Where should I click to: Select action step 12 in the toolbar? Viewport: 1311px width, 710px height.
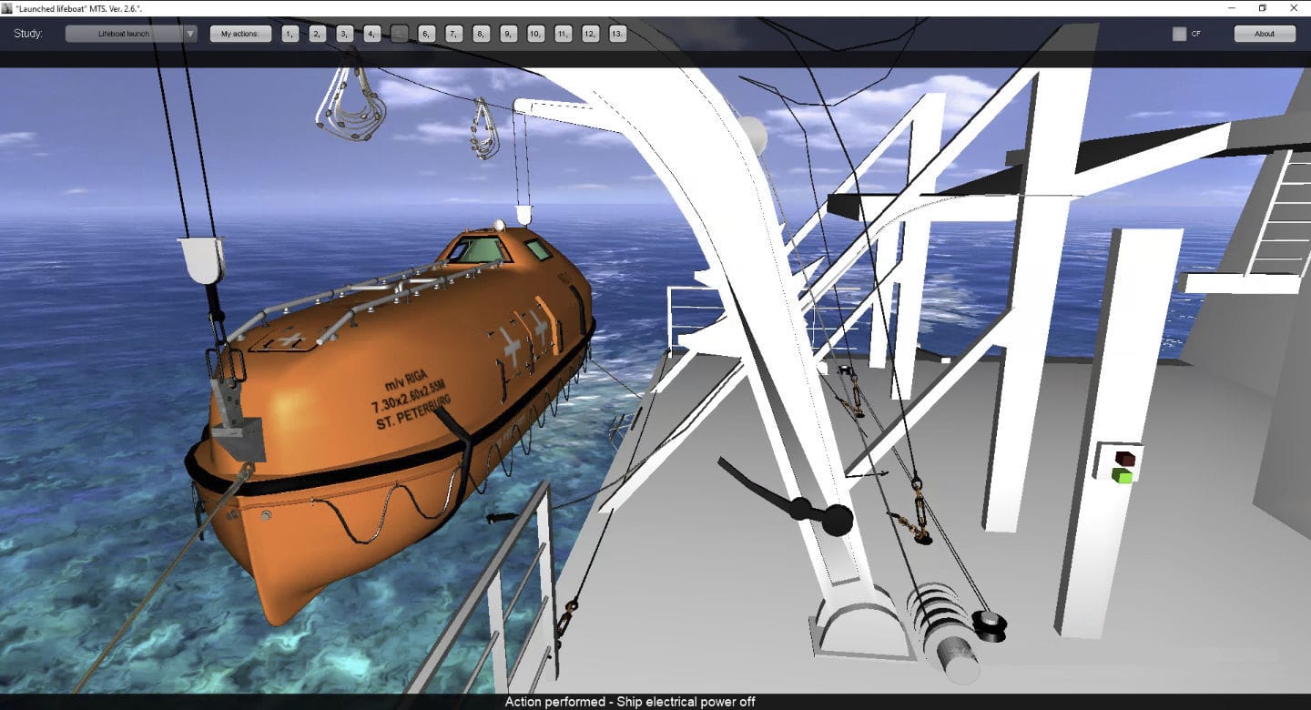[x=589, y=34]
